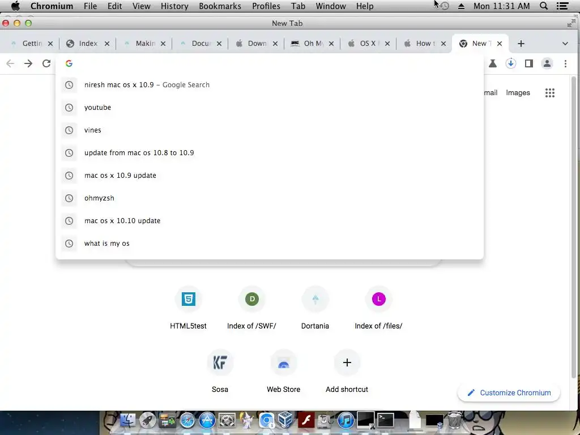Open Notification Center list icon

tap(562, 6)
